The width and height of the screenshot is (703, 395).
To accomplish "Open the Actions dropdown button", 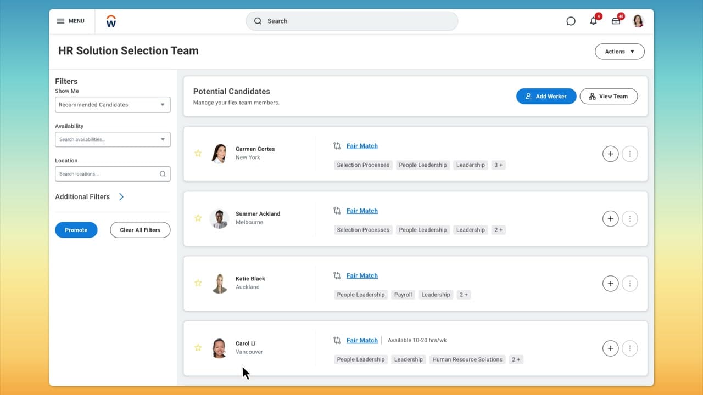I will 620,52.
